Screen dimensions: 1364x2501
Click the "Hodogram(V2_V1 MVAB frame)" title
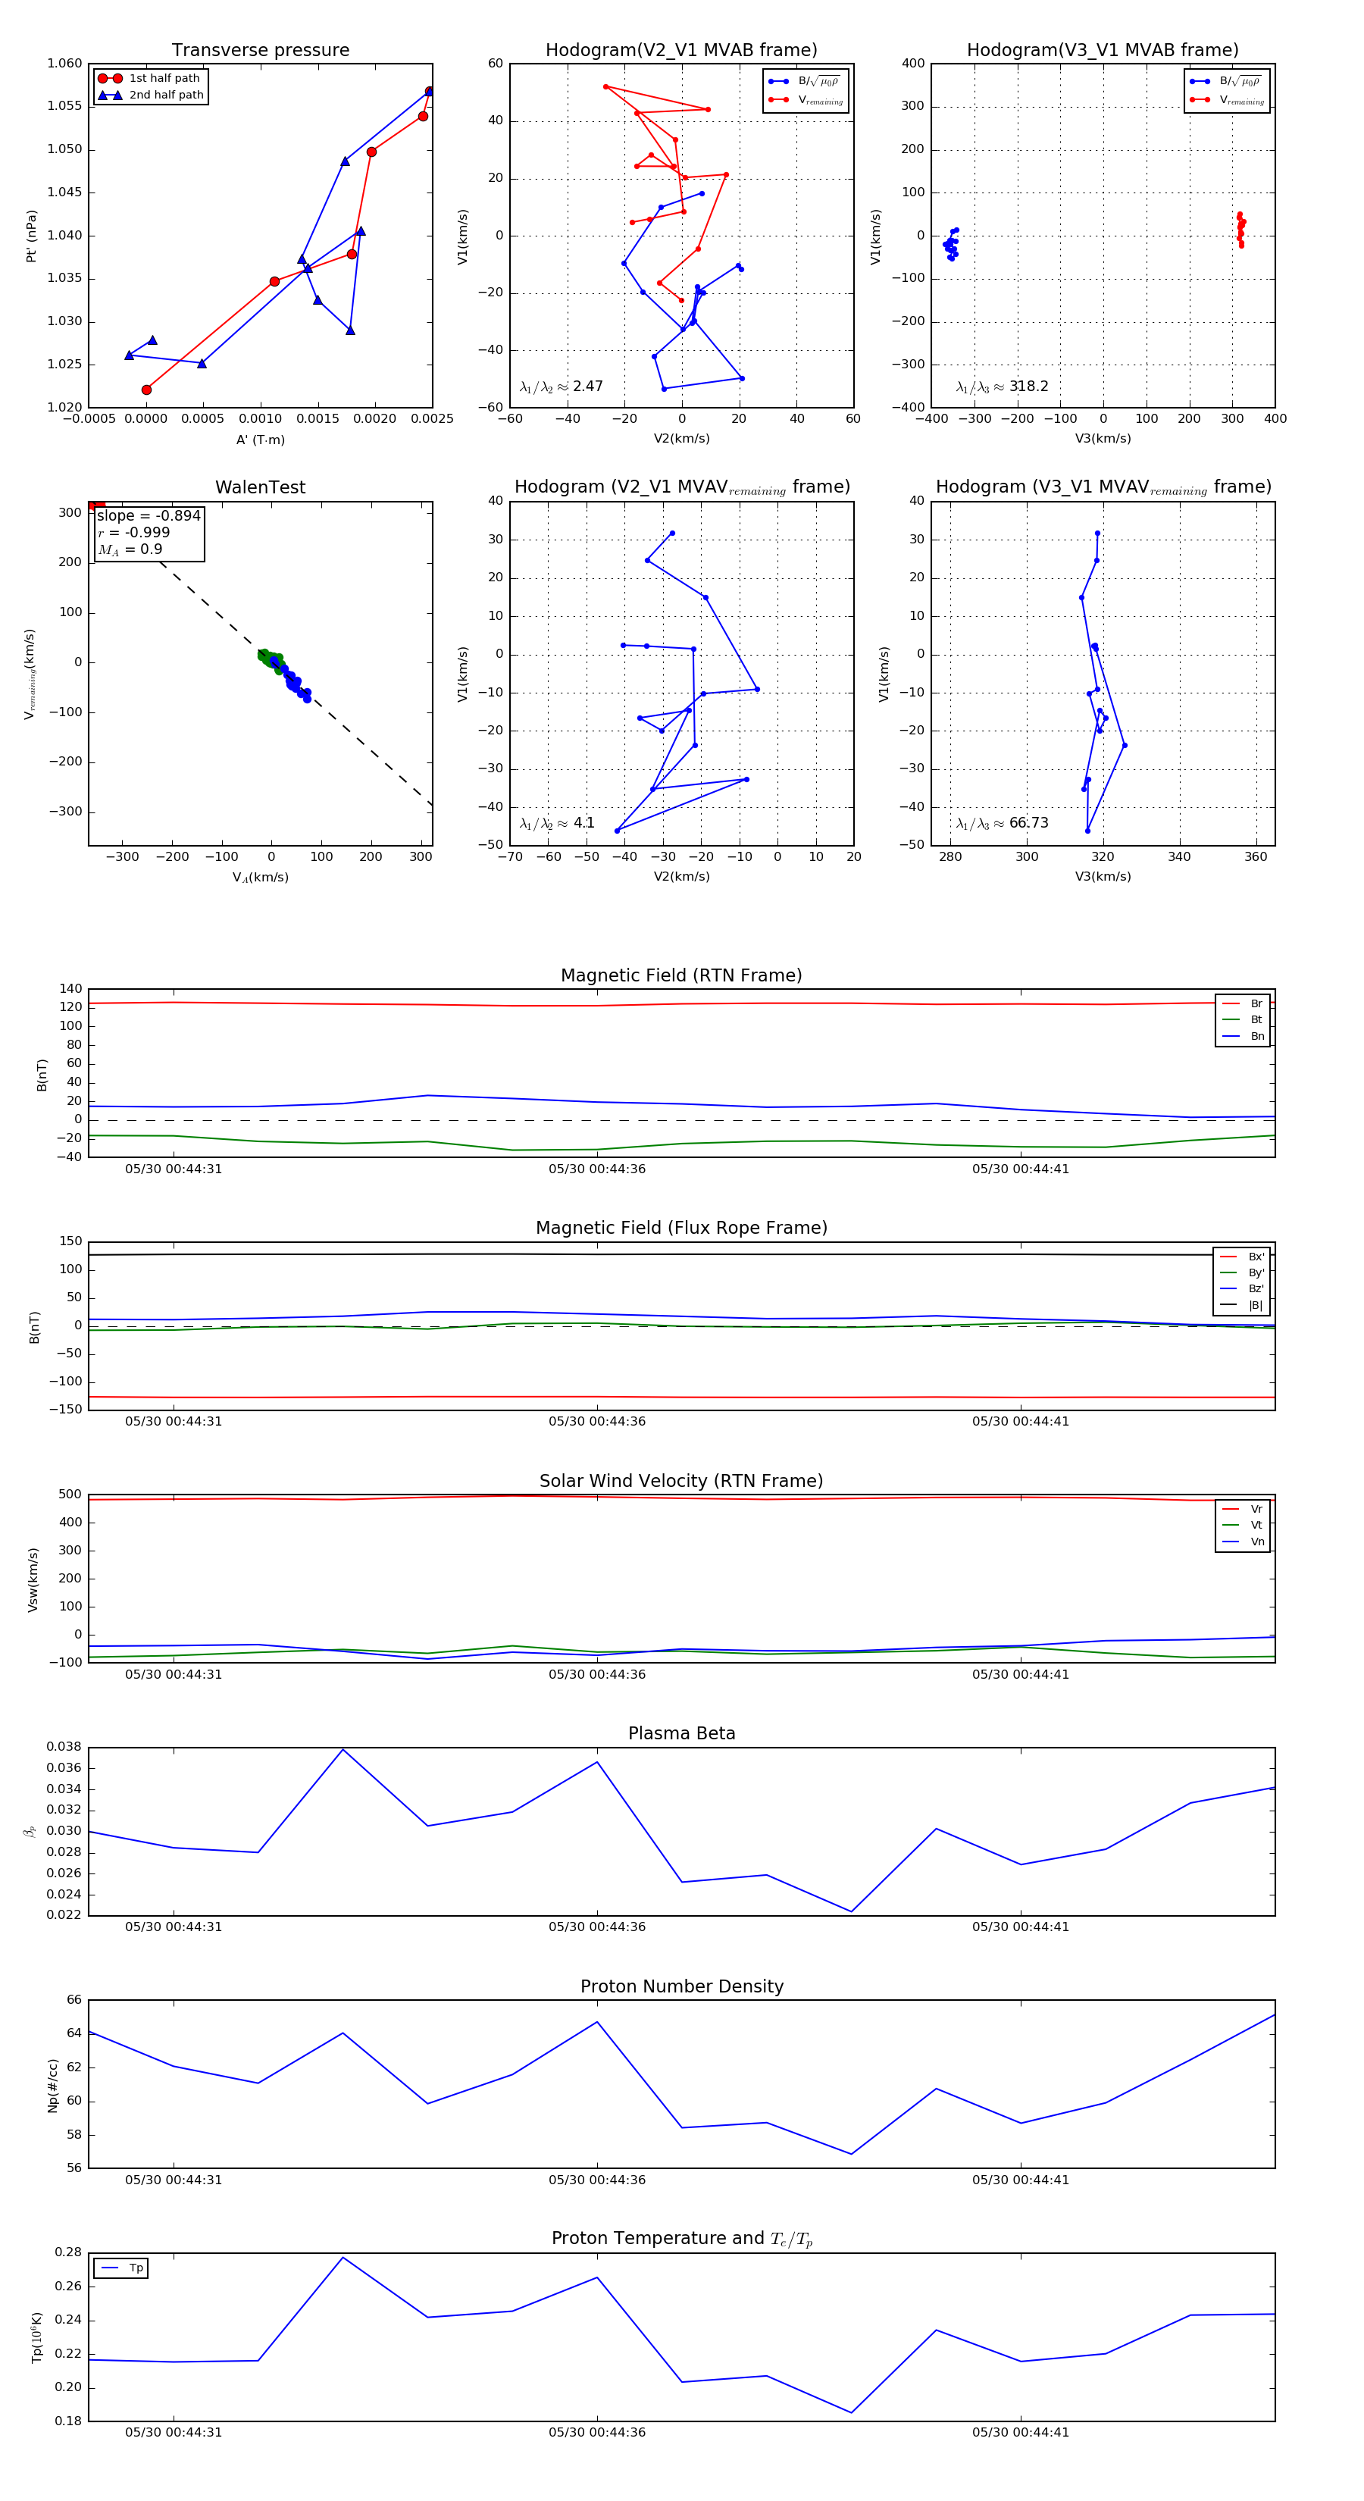[x=681, y=51]
